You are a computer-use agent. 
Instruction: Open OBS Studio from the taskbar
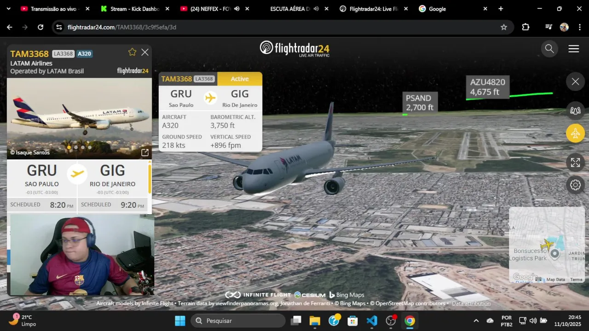pos(391,320)
